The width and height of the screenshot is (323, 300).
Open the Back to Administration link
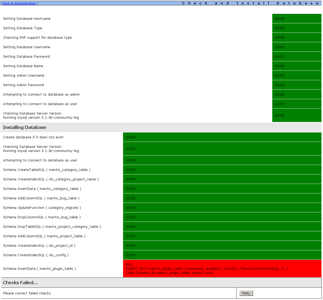click(x=19, y=3)
